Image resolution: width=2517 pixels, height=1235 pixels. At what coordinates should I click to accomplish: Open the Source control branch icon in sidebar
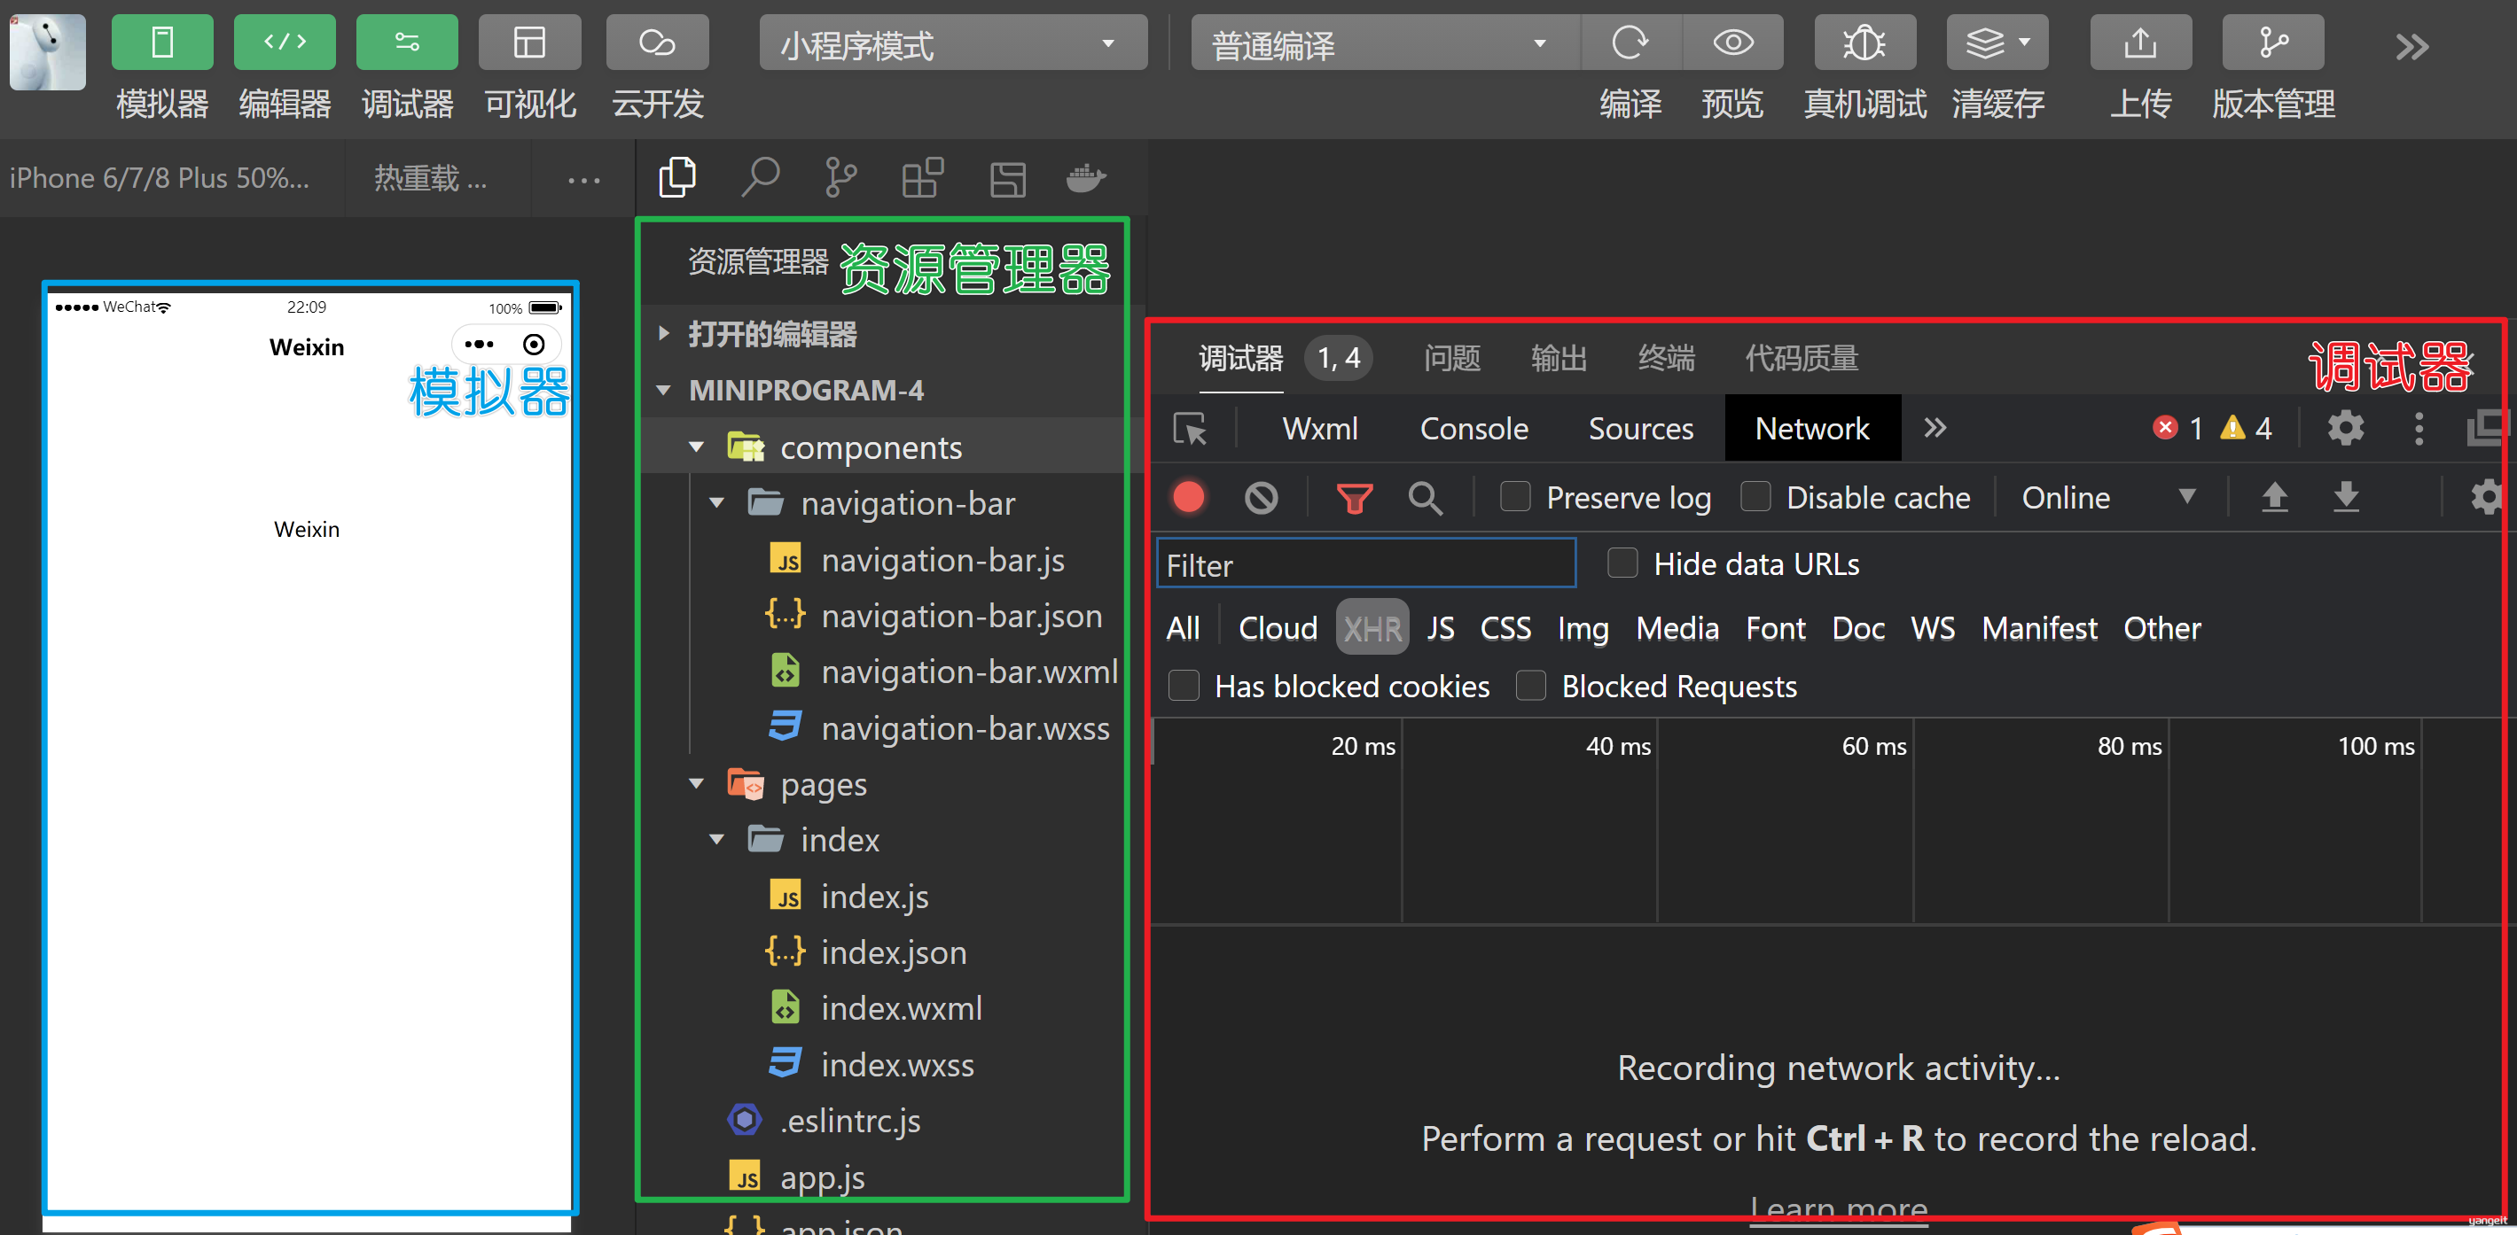point(840,178)
